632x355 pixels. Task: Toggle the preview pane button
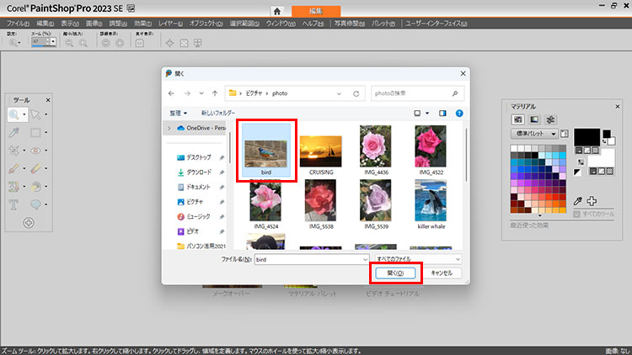[x=442, y=112]
